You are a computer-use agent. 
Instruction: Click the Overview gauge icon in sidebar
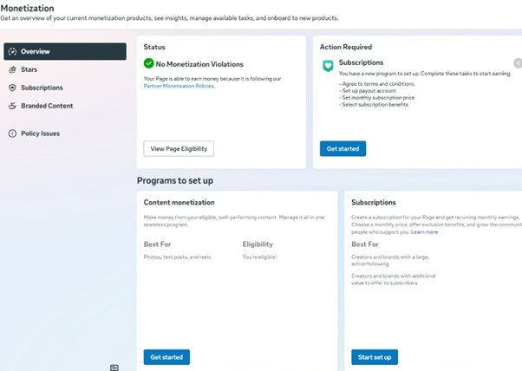click(x=12, y=51)
